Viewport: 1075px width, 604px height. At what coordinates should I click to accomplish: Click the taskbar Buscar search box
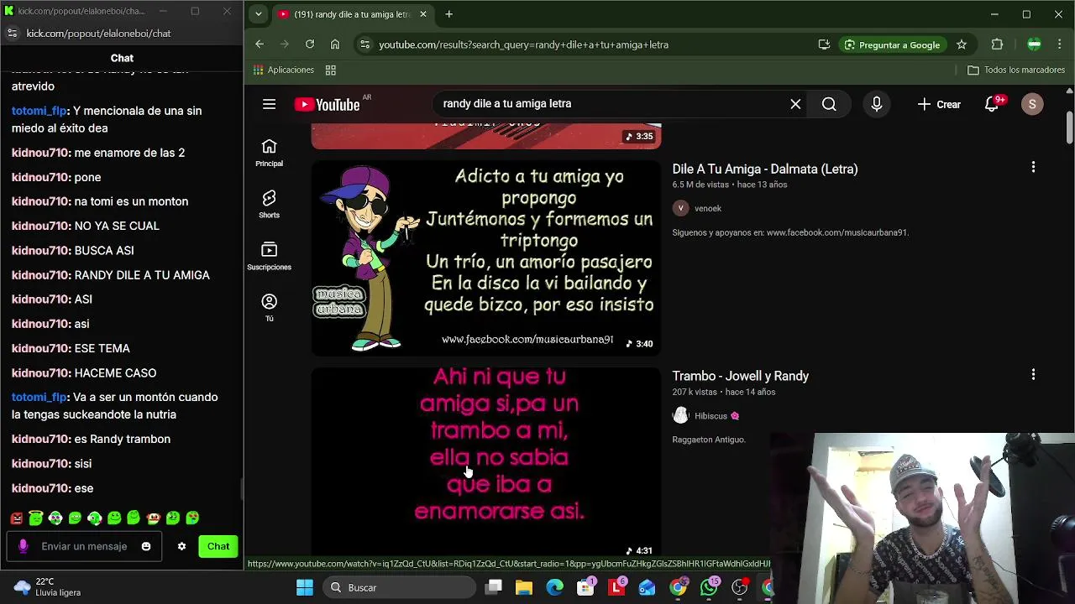pos(400,587)
